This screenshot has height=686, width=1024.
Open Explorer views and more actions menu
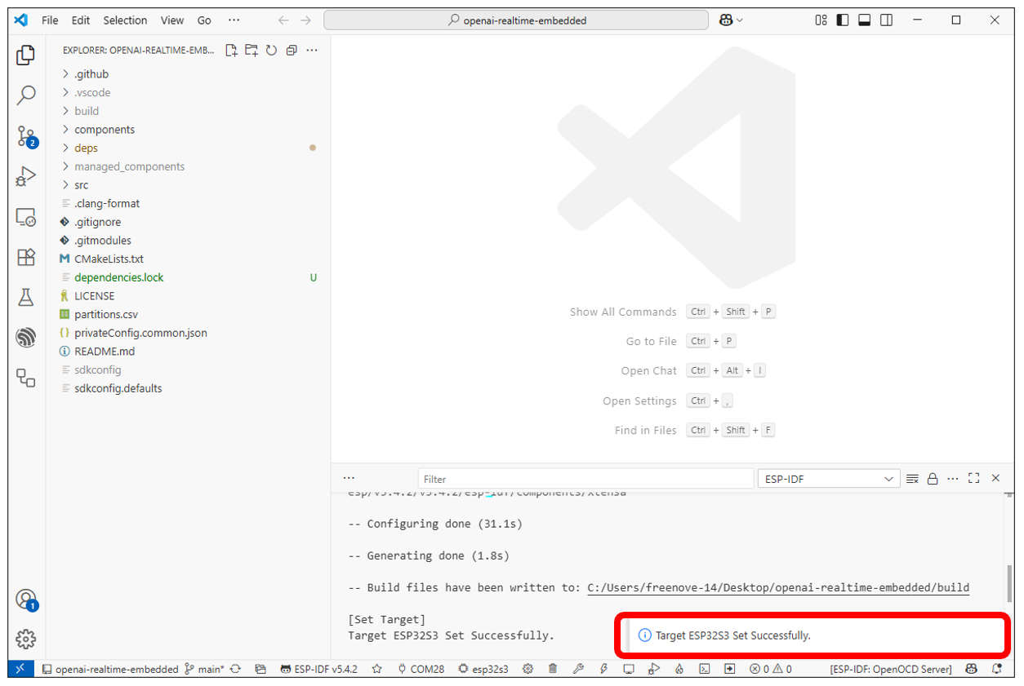tap(311, 51)
